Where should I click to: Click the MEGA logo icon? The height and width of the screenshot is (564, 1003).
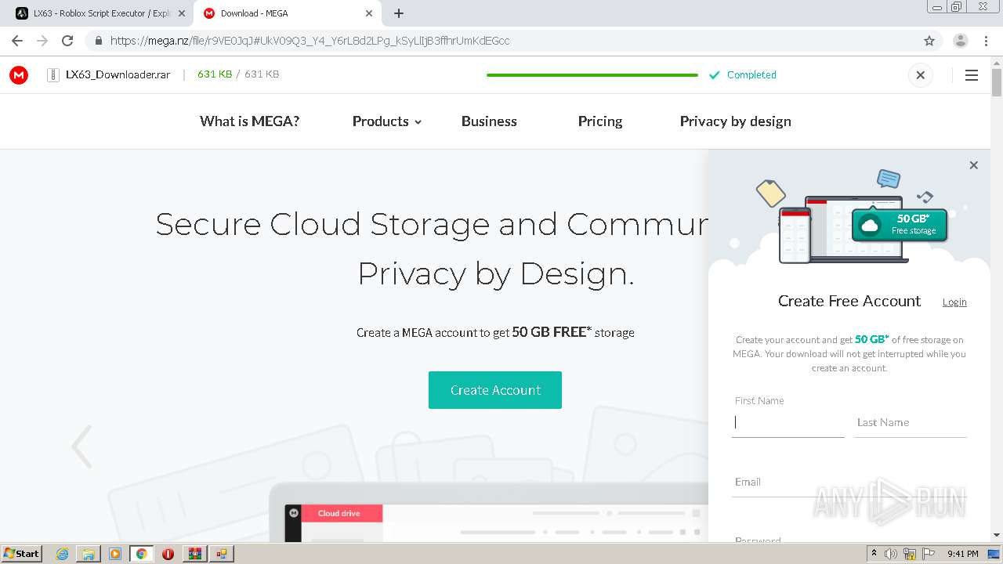coord(19,75)
